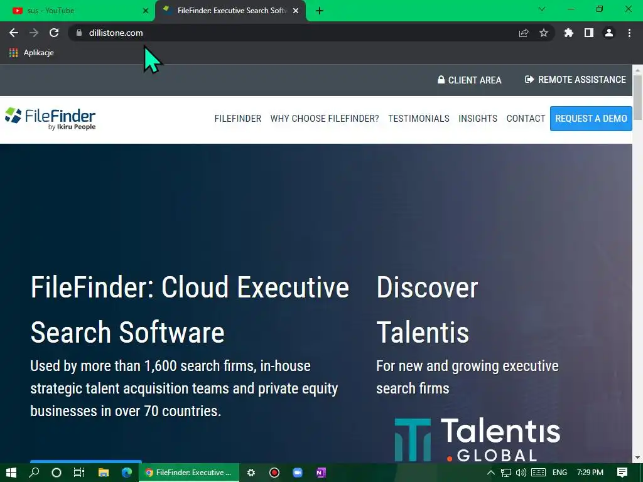Click the padlock site info icon
The image size is (643, 482).
click(79, 33)
